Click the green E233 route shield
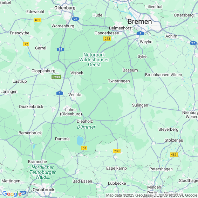198x198 pixels. (56, 77)
